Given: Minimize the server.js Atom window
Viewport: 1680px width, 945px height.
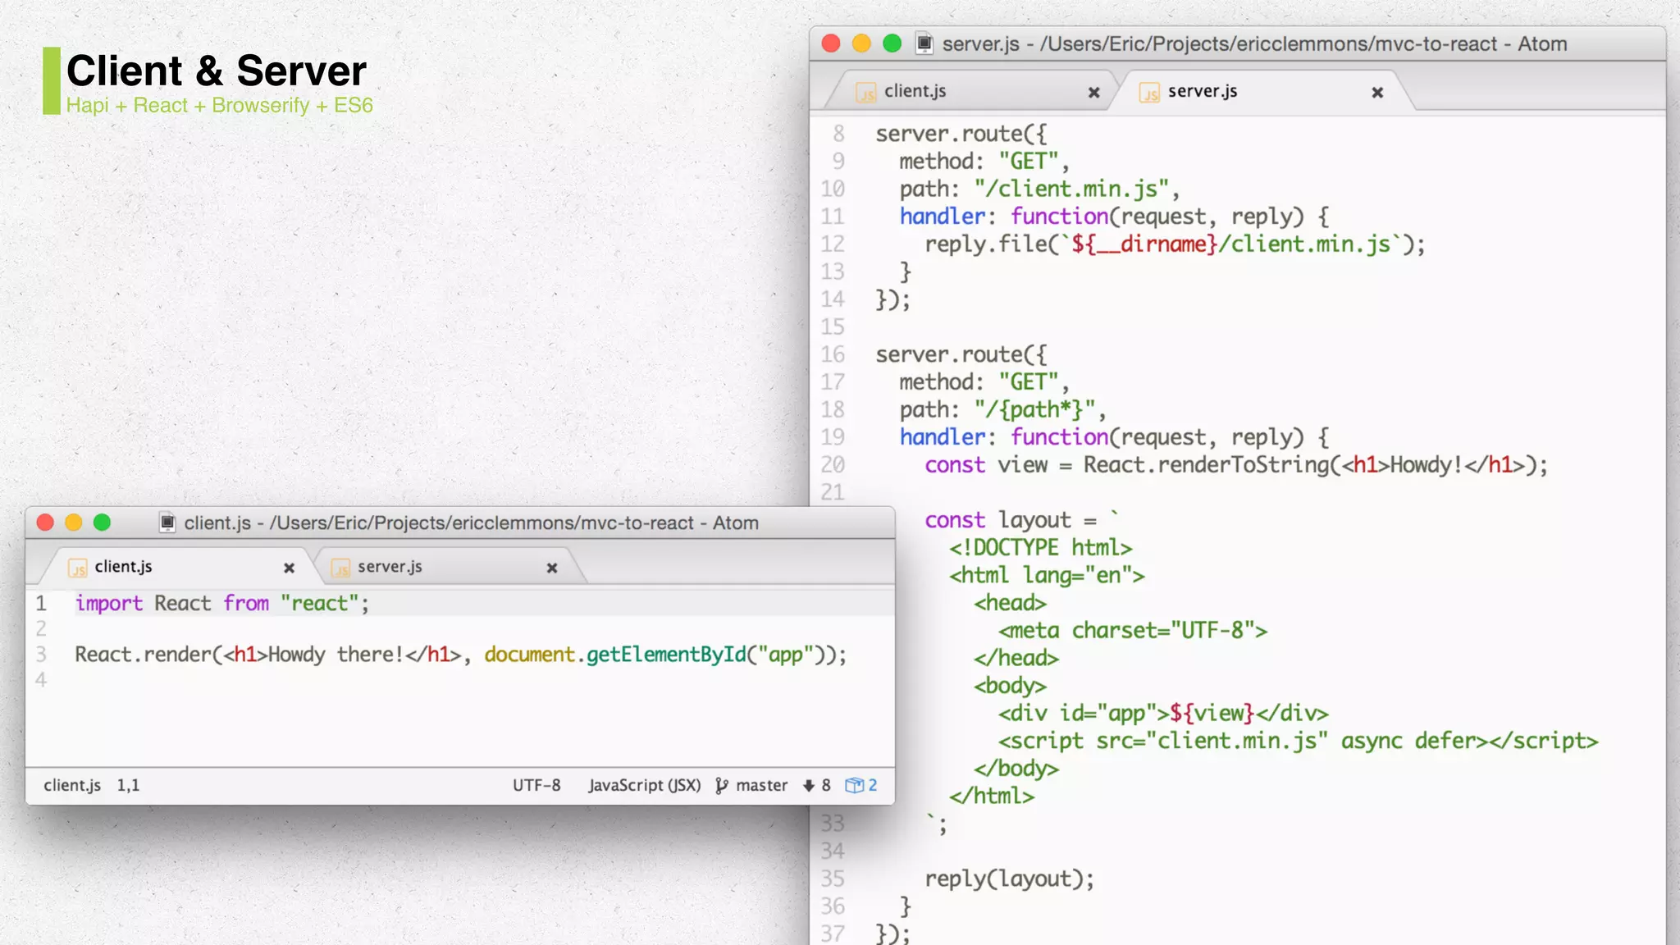Looking at the screenshot, I should 861,43.
